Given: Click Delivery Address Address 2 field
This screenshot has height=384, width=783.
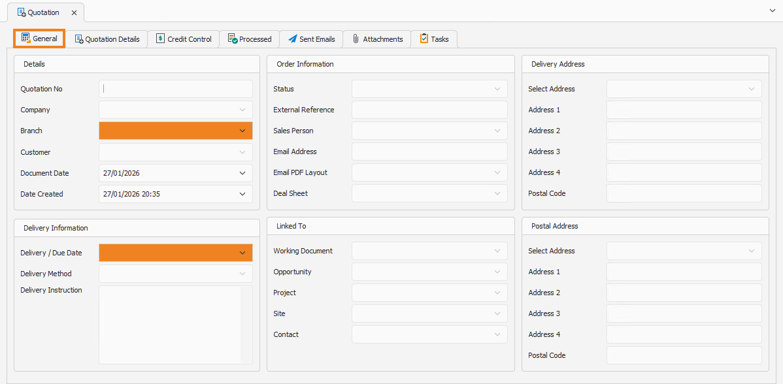Looking at the screenshot, I should tap(684, 131).
